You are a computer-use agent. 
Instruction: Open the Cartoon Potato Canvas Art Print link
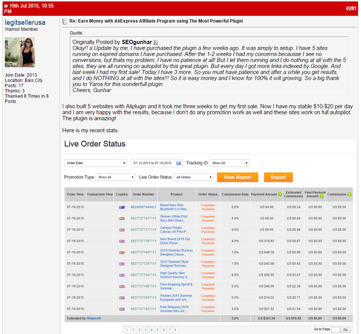(x=174, y=230)
